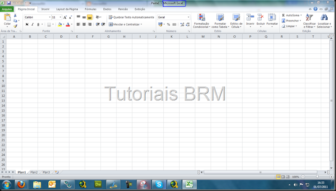The image size is (336, 191).
Task: Switch to the Inserir ribbon tab
Action: [x=45, y=9]
